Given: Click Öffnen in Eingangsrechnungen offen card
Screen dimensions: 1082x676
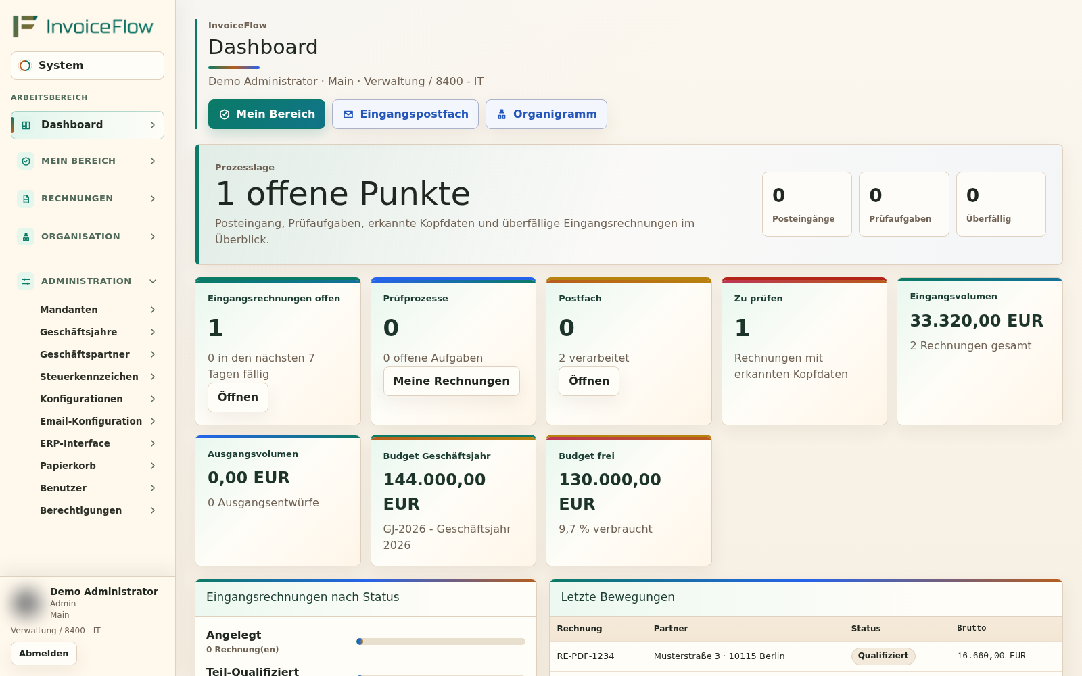Looking at the screenshot, I should pos(238,397).
